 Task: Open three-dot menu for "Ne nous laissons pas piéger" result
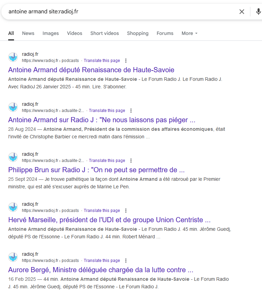pyautogui.click(x=131, y=111)
